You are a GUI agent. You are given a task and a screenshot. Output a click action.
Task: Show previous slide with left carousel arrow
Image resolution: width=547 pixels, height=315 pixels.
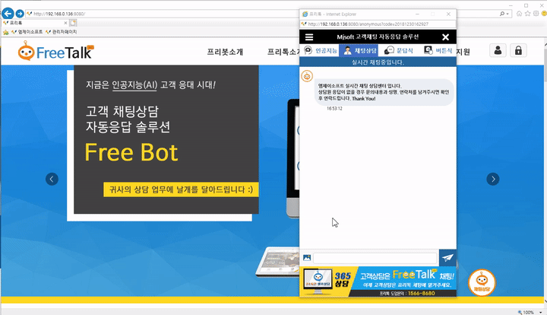[52, 179]
